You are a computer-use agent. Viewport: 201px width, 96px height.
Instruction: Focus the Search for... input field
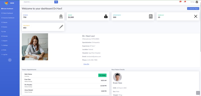coord(39,2)
